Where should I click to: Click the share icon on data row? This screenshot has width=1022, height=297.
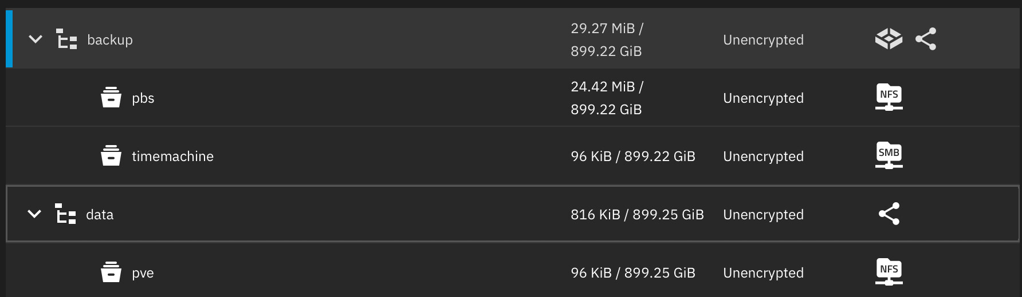pos(889,214)
